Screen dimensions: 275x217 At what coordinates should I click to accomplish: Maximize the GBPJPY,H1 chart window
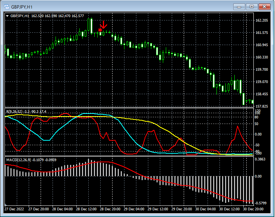252,6
